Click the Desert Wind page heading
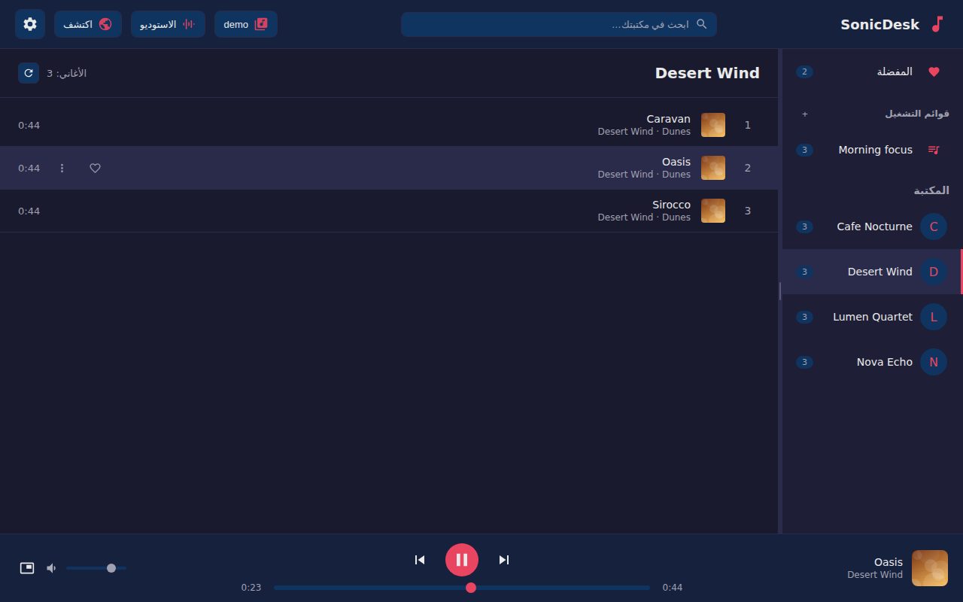Viewport: 963px width, 602px height. (707, 73)
